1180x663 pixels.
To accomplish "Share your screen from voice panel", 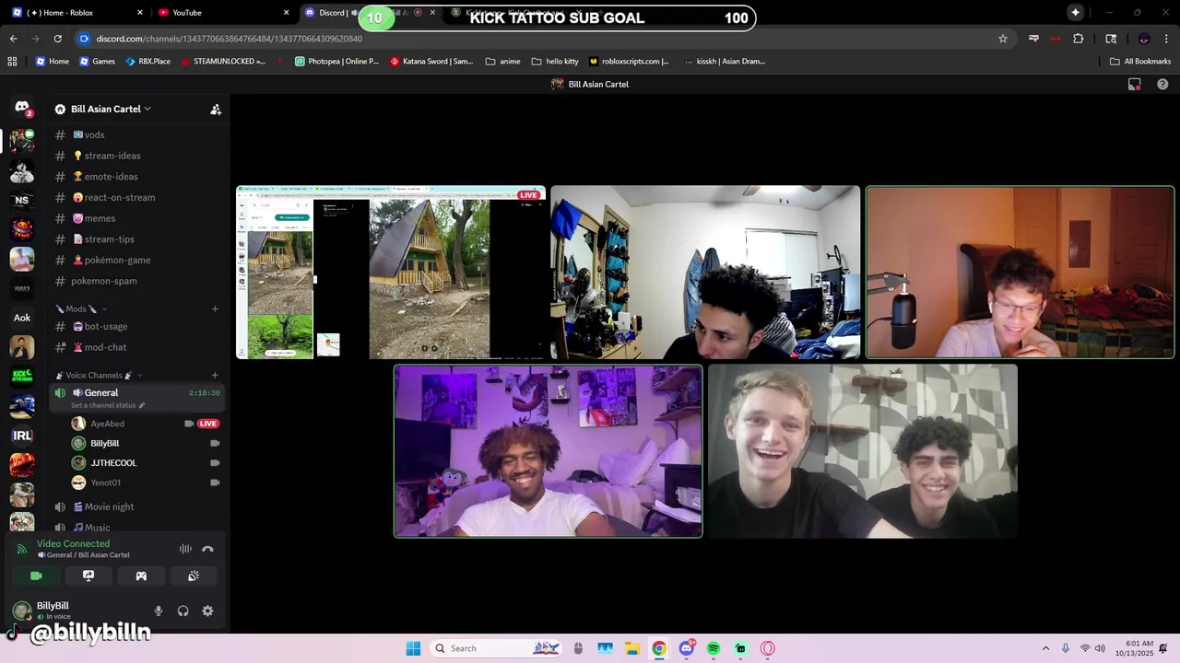I will [88, 576].
